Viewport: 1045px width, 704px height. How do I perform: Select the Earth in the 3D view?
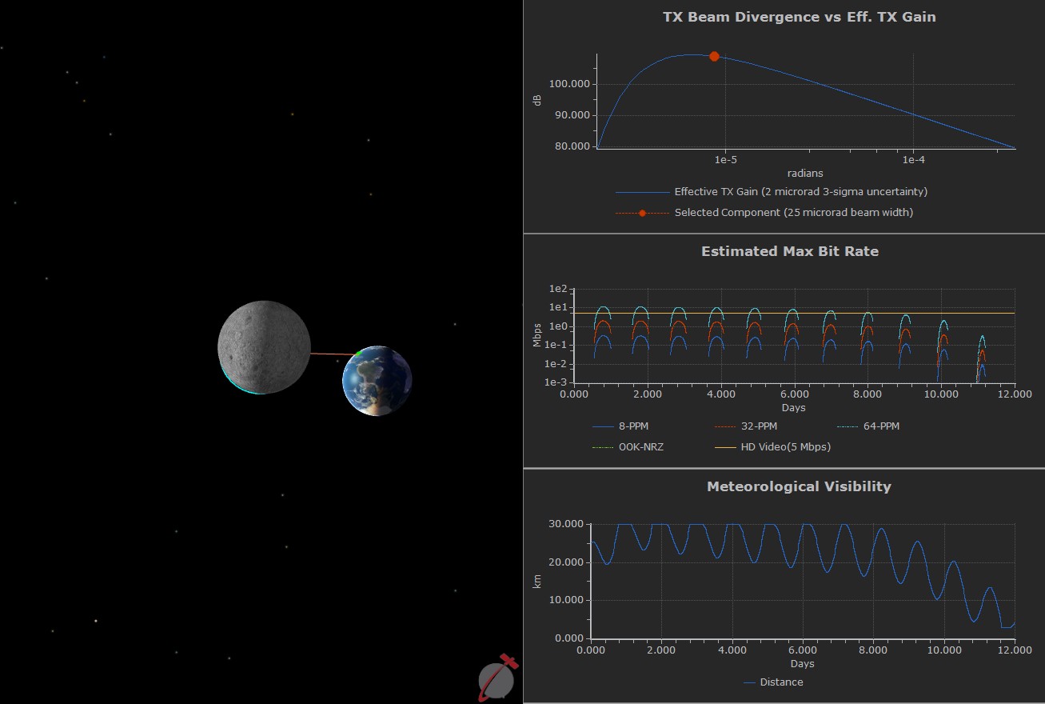coord(376,381)
